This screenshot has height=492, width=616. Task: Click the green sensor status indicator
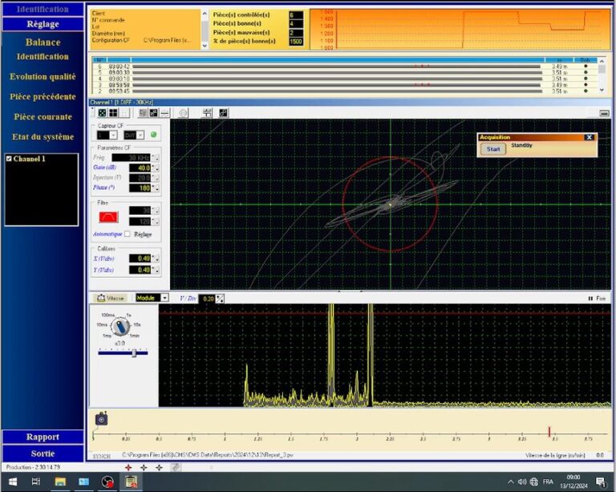click(x=154, y=135)
